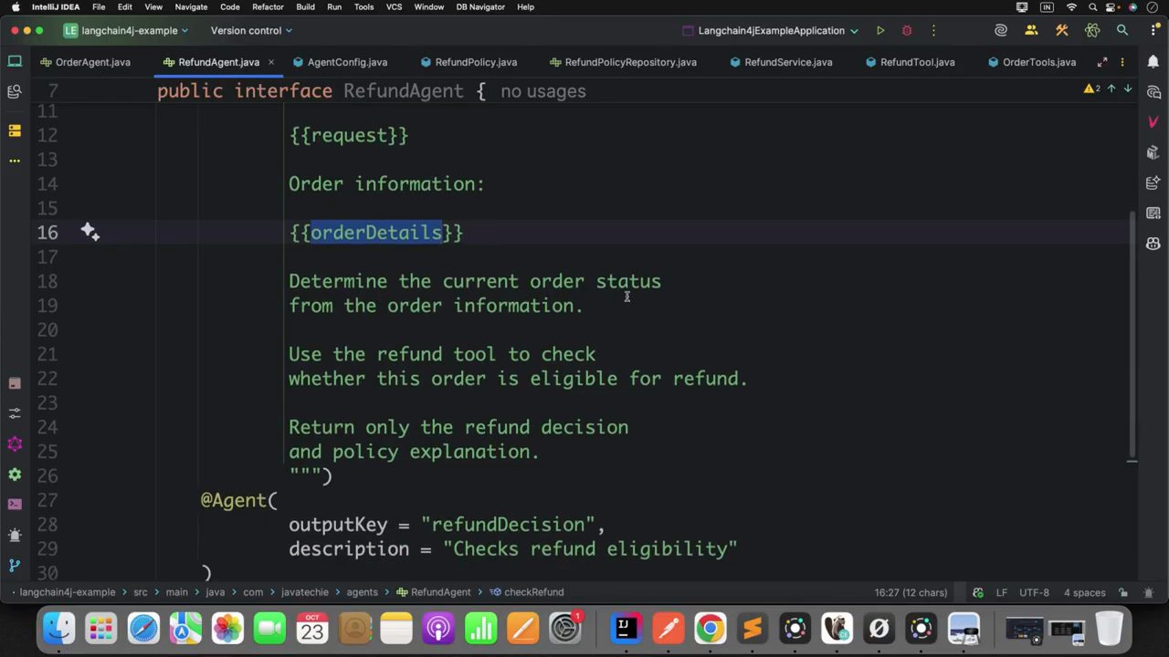Open the Langchain4jExampleApplication run configuration dropdown
Viewport: 1169px width, 657px height.
(771, 30)
